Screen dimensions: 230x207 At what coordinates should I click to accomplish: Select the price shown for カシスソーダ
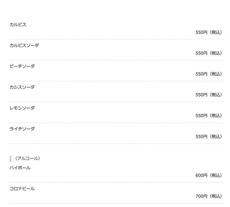(x=201, y=95)
